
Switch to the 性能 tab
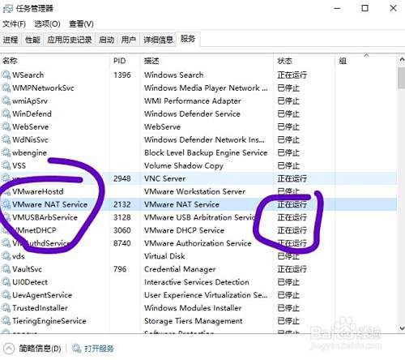[32, 40]
